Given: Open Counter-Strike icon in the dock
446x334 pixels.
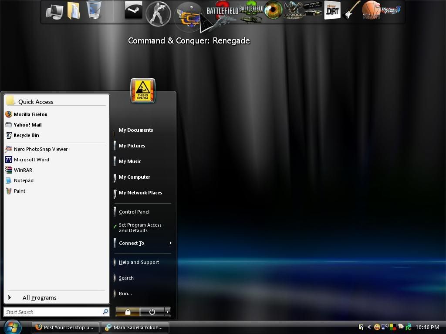Looking at the screenshot, I should point(158,13).
